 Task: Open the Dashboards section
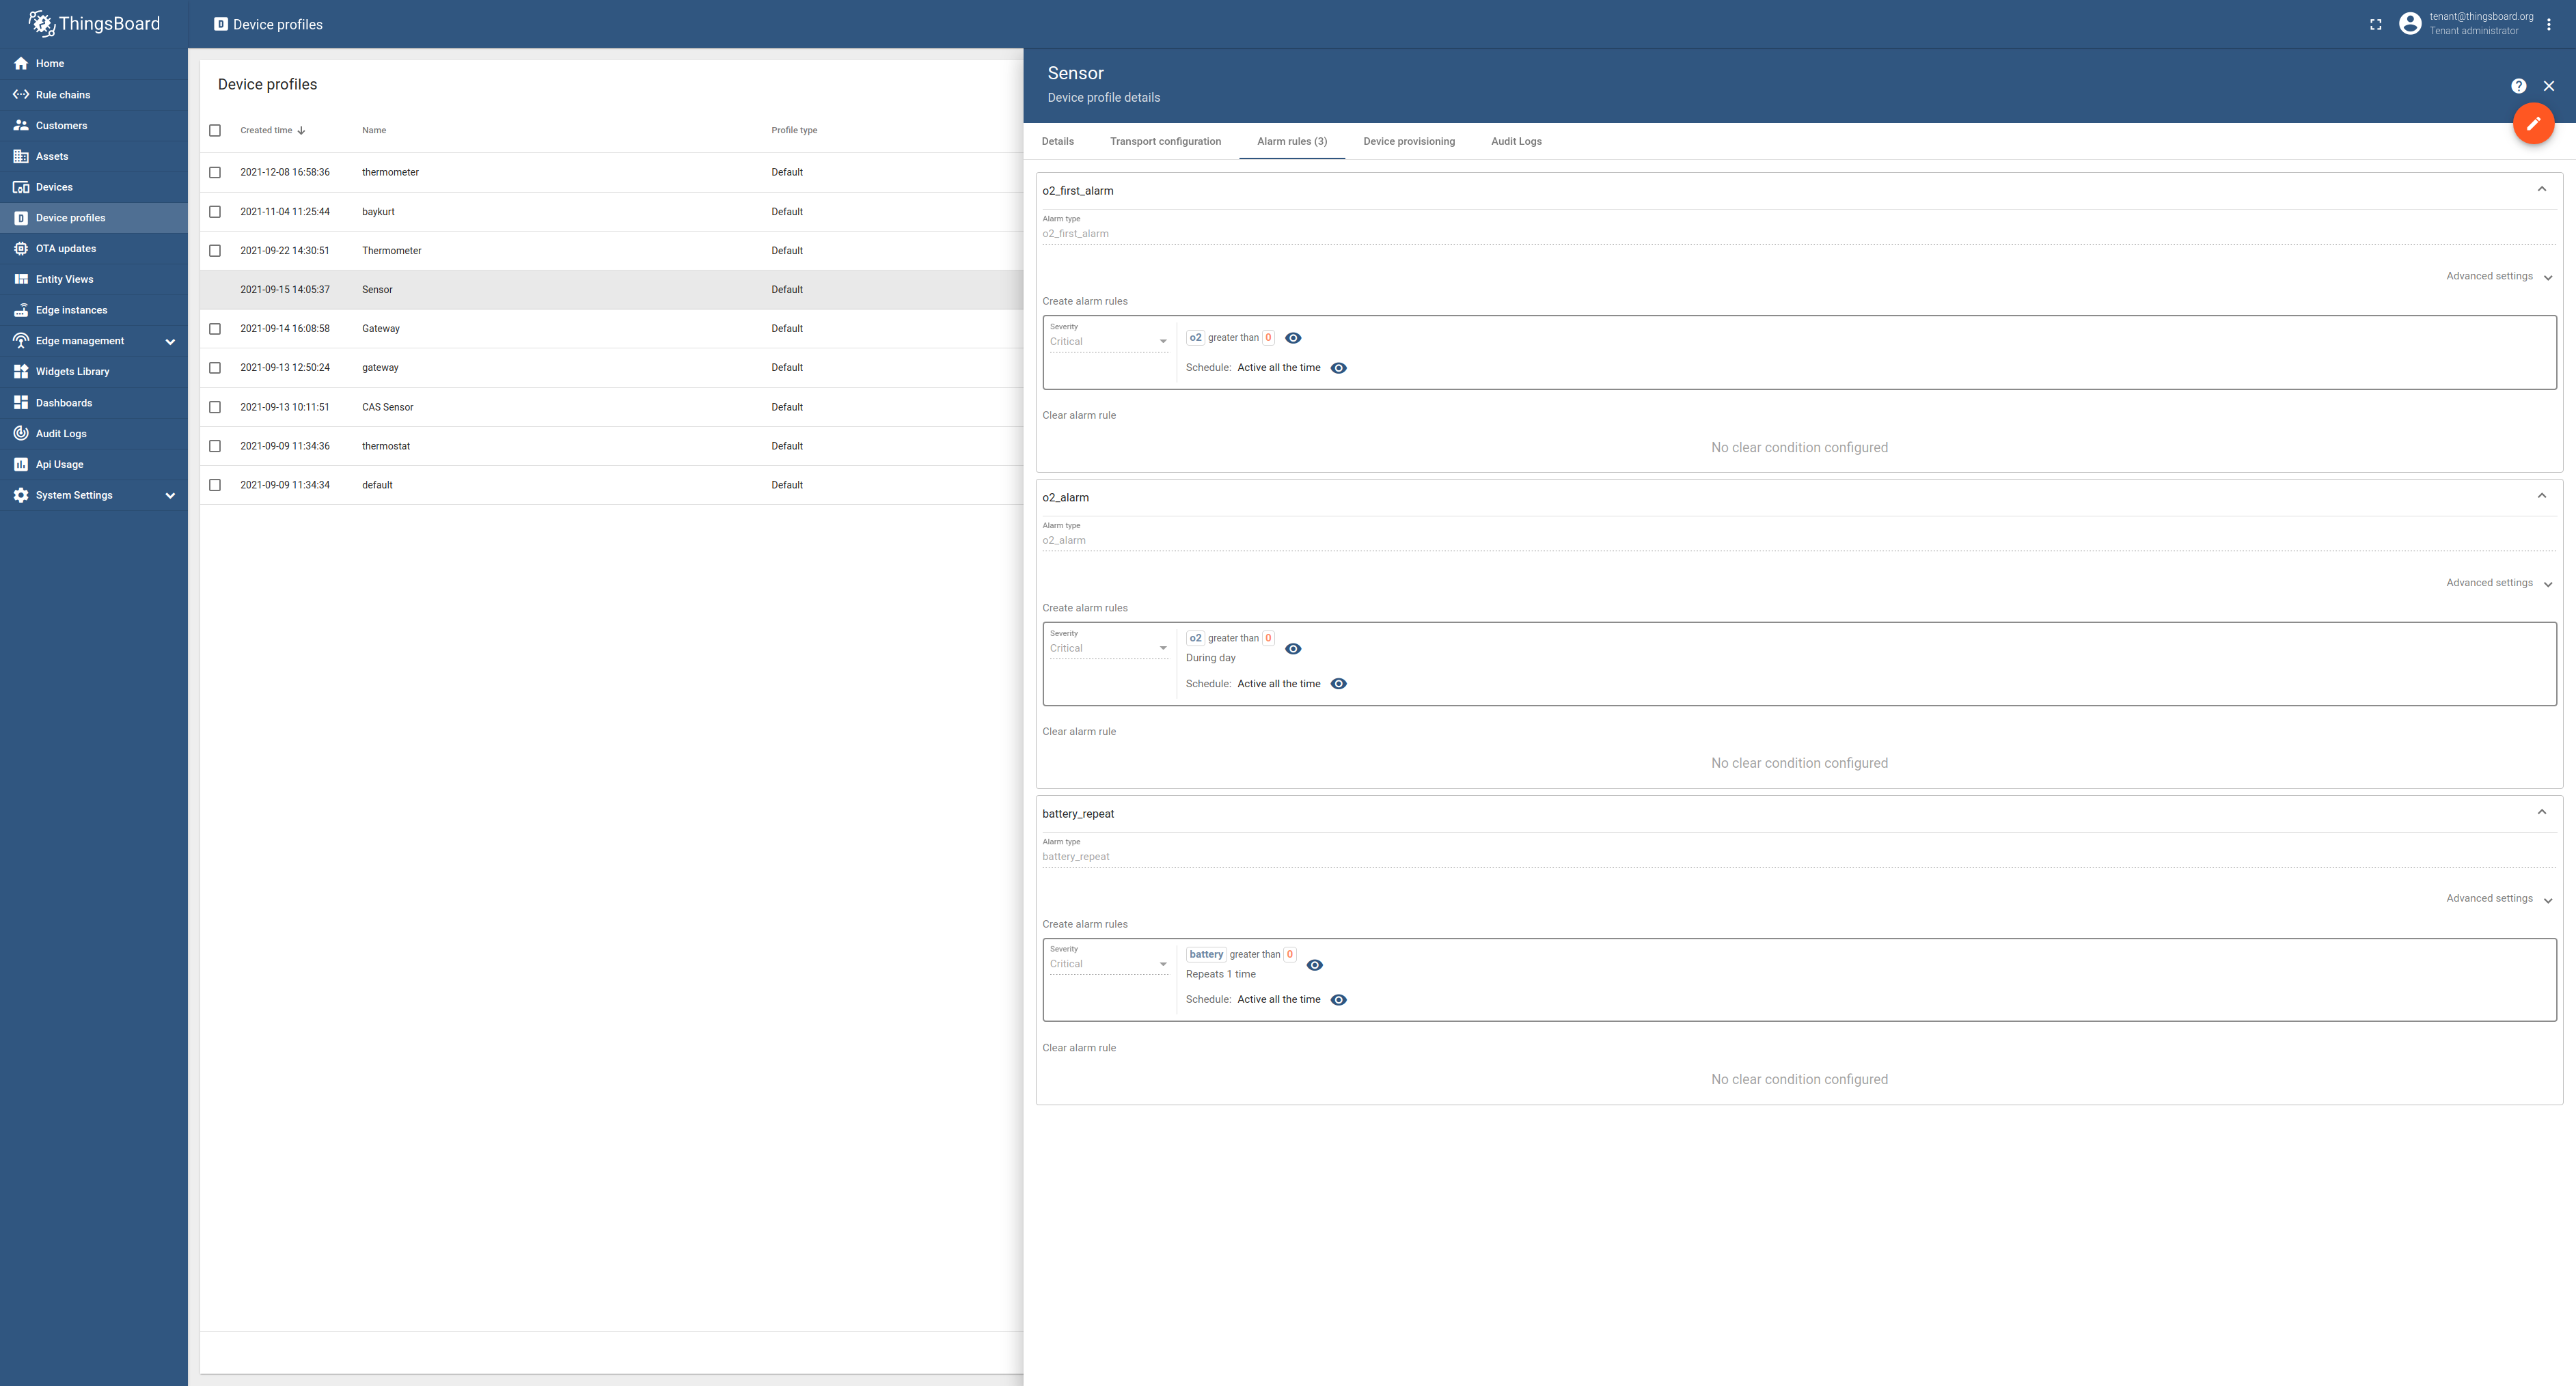(x=65, y=402)
